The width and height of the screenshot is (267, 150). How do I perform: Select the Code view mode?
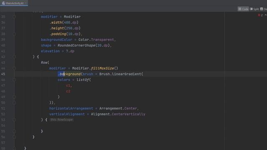tap(243, 9)
